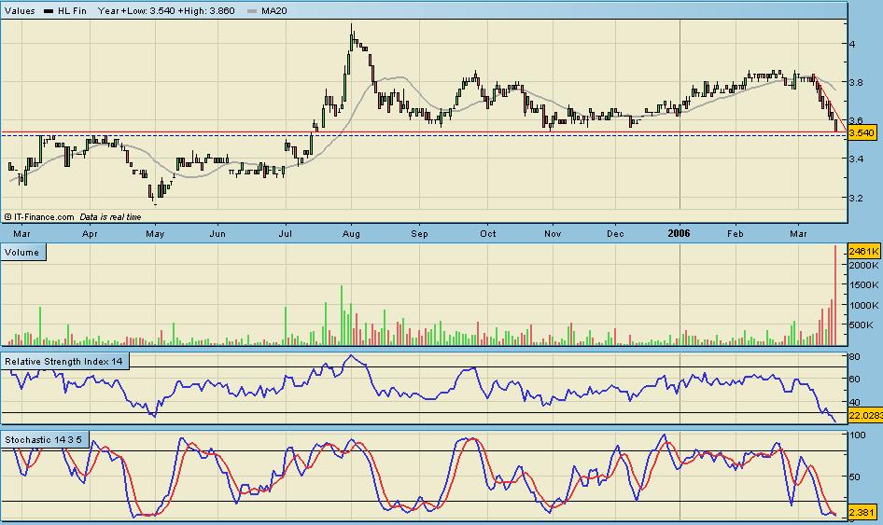Click the 'Sep' label on the time axis

pyautogui.click(x=419, y=233)
